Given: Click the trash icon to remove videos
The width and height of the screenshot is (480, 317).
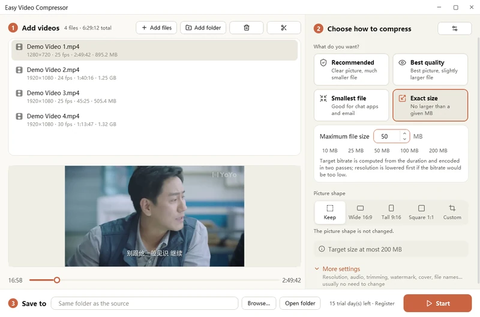Looking at the screenshot, I should point(246,28).
